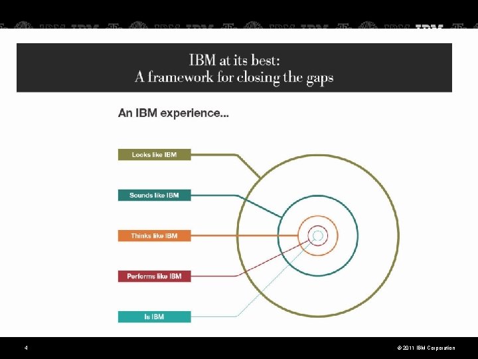
Task: Click the orange 'Thinks like IBM' label
Action: click(154, 235)
